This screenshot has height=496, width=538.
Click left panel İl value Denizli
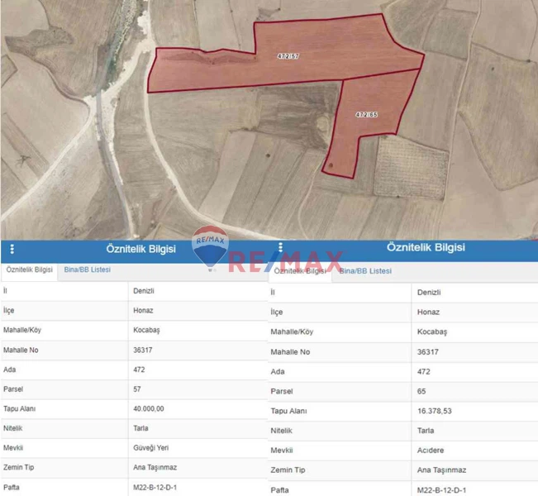click(144, 291)
